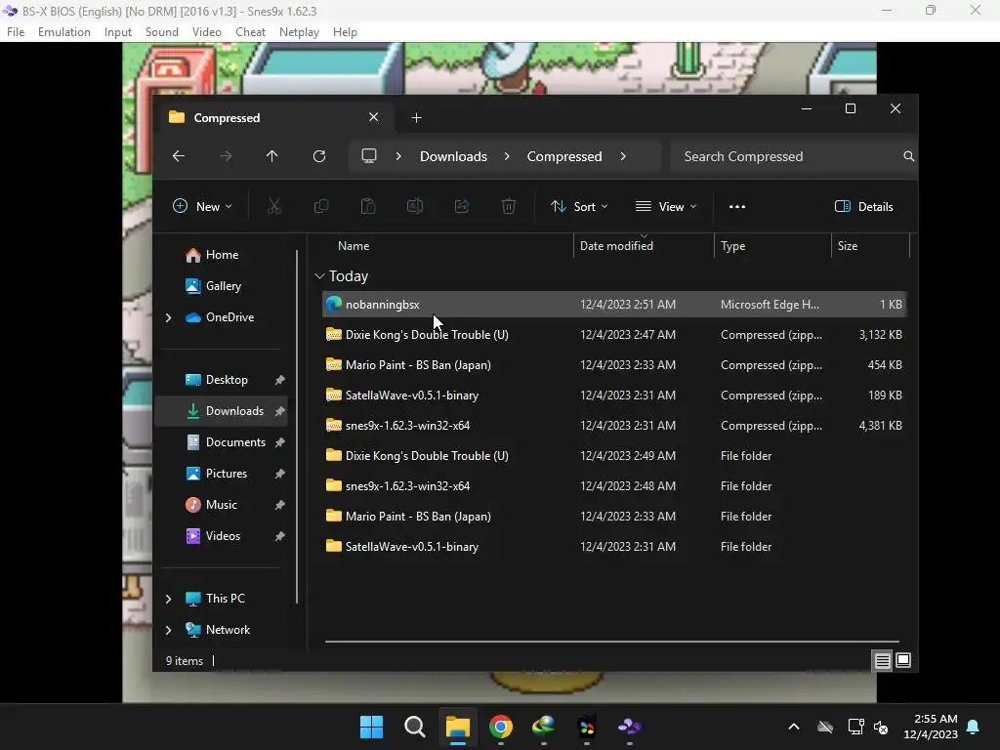Open Snes9x File menu
This screenshot has width=1000, height=750.
pos(16,32)
